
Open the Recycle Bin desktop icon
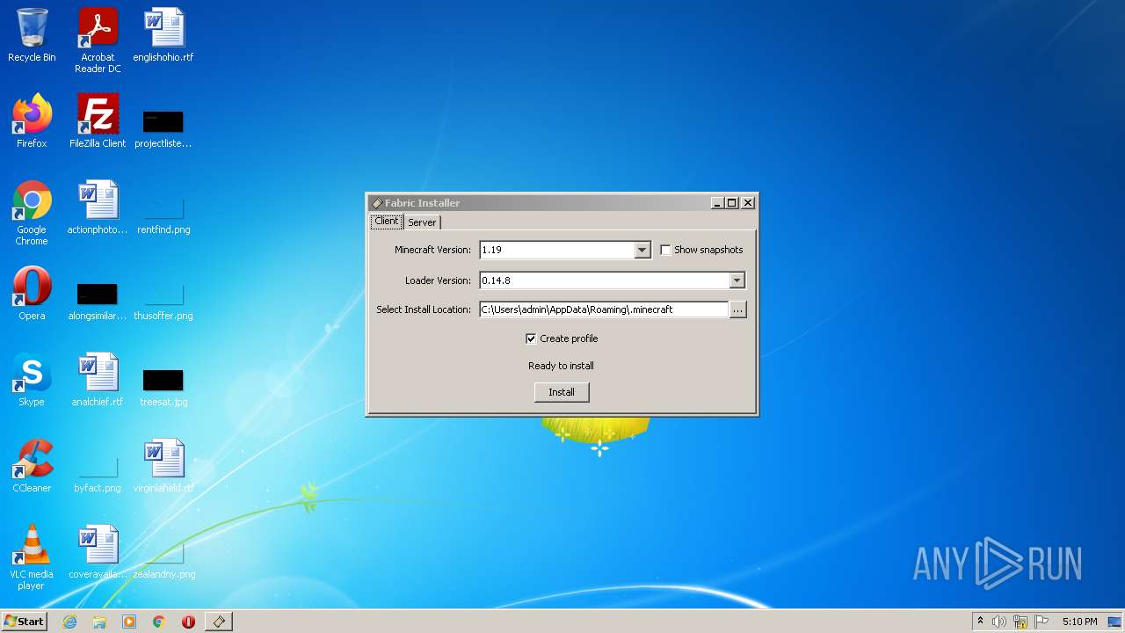coord(32,35)
